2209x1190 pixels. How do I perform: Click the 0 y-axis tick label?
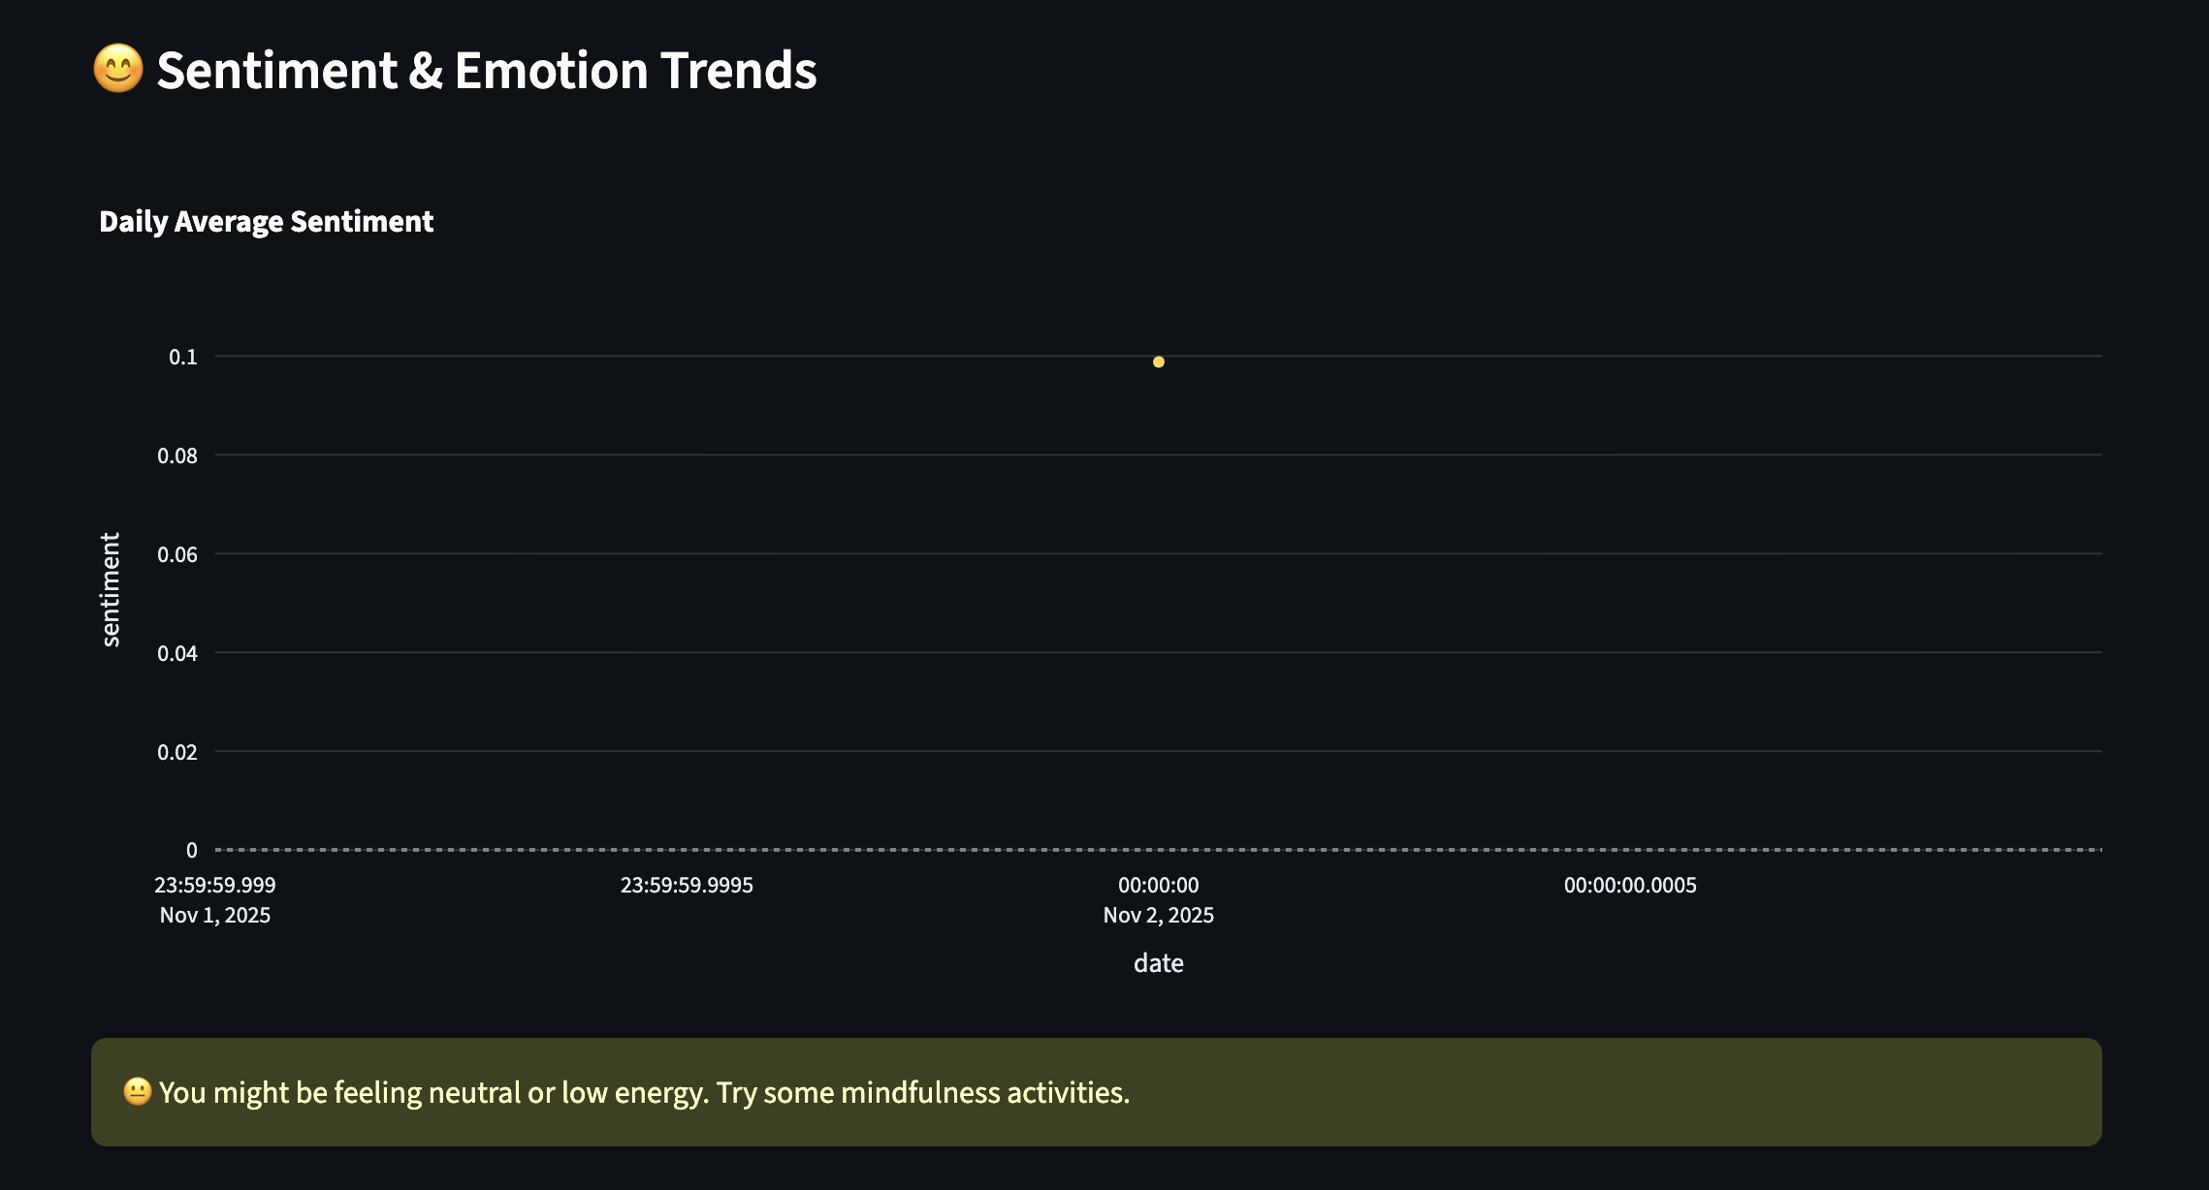coord(191,850)
